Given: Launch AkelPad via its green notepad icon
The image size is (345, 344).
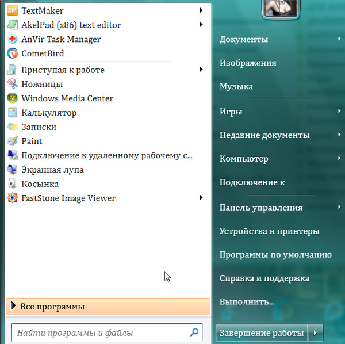Looking at the screenshot, I should [12, 25].
